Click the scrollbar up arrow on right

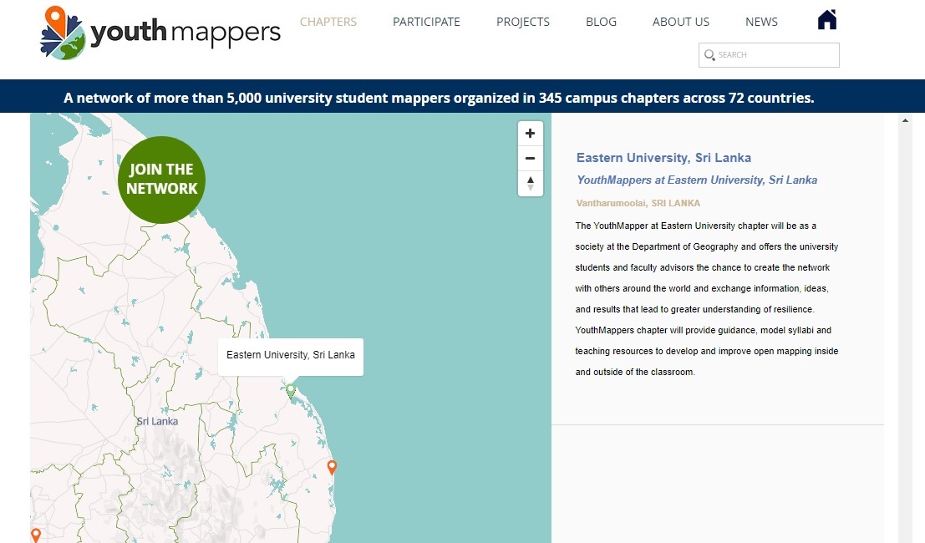905,121
